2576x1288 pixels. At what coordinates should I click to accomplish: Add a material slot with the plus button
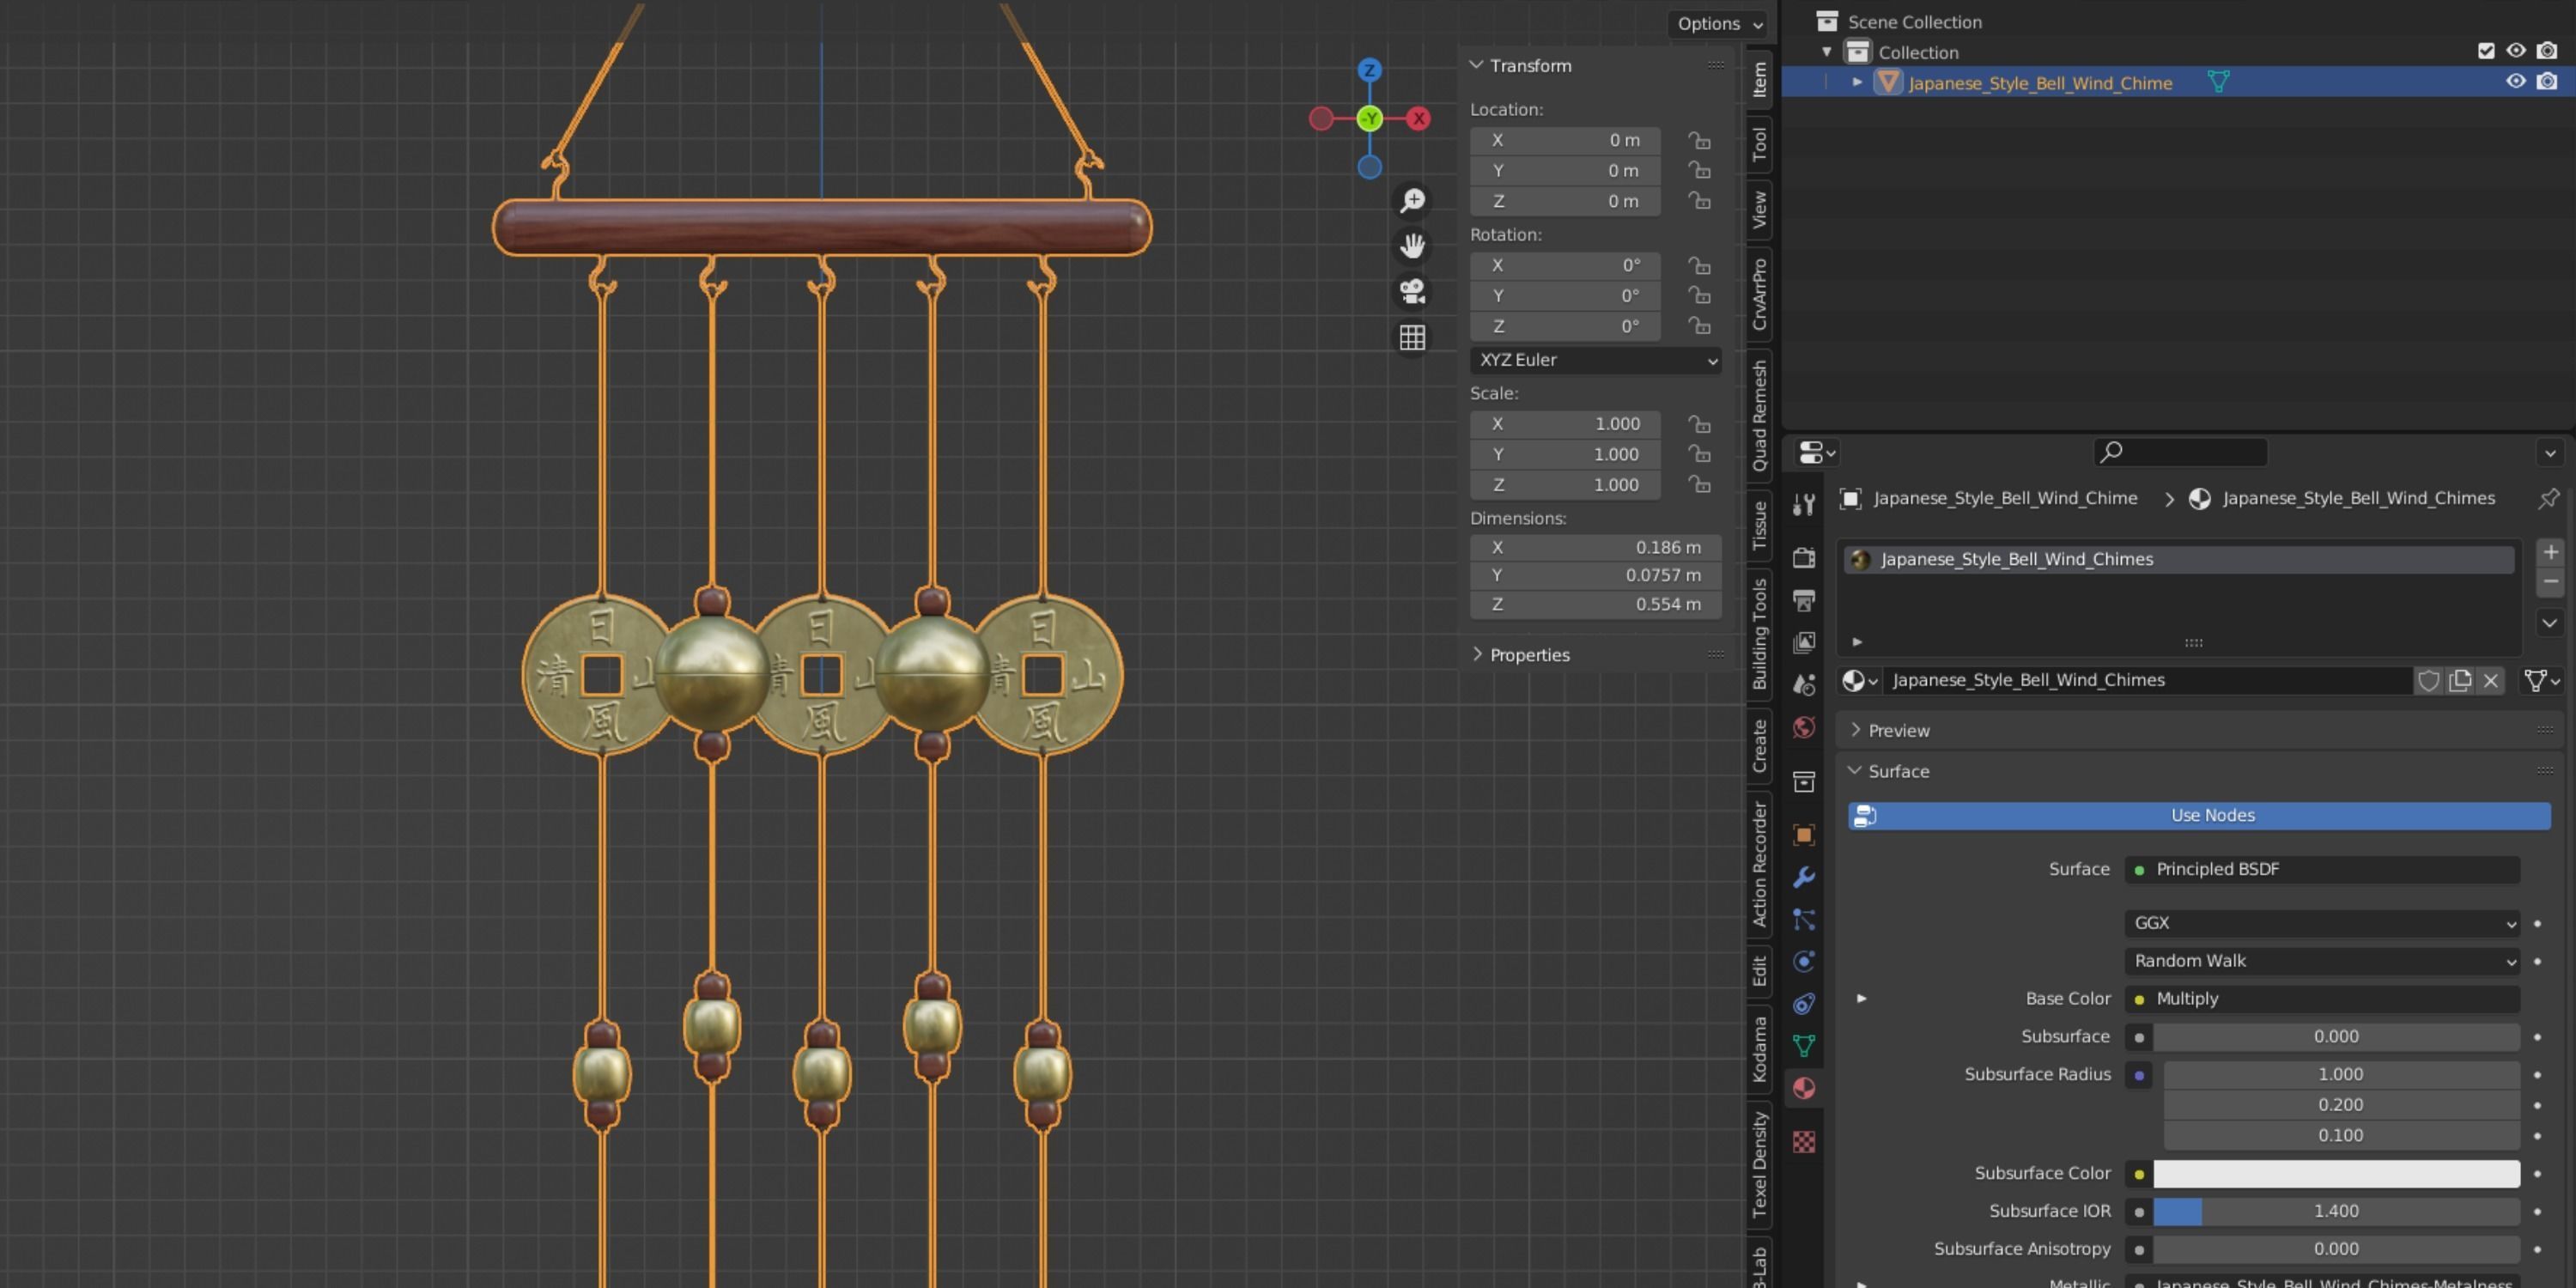pos(2551,552)
